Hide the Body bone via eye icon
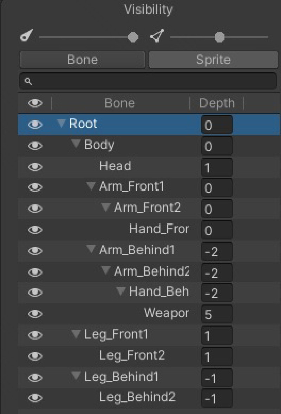281x414 pixels. pyautogui.click(x=35, y=145)
